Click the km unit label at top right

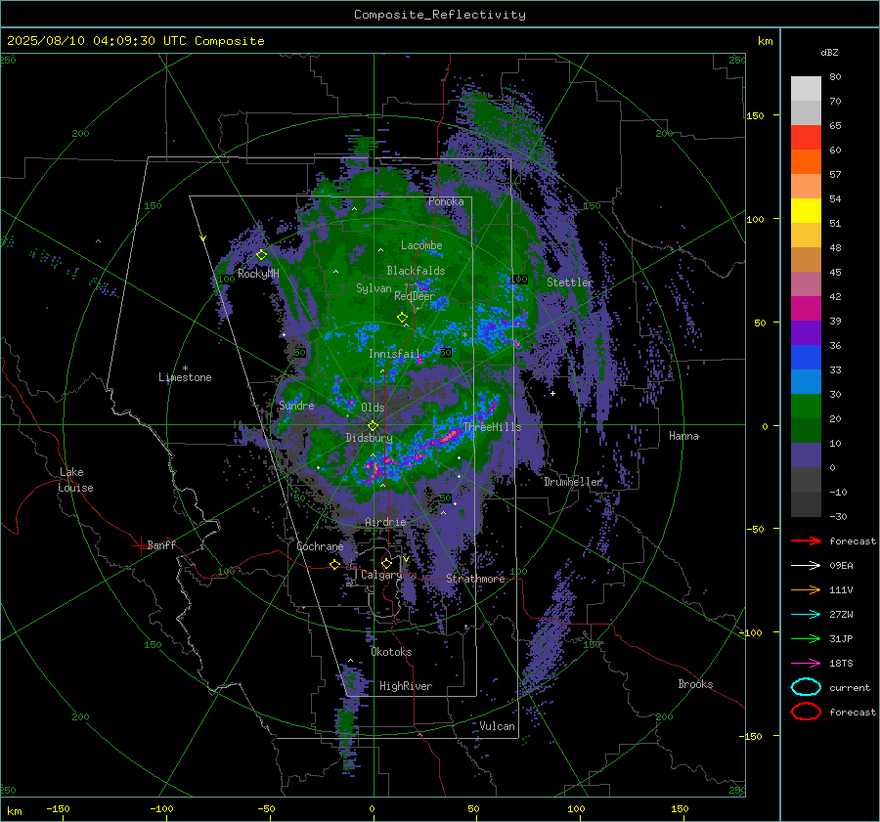tap(765, 41)
